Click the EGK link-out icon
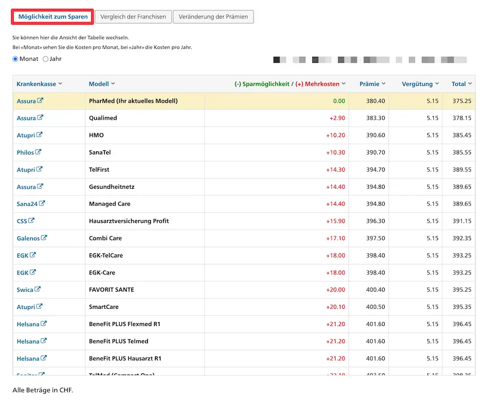 (33, 255)
